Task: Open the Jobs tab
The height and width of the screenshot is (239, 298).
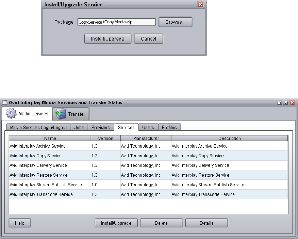Action: click(x=79, y=127)
